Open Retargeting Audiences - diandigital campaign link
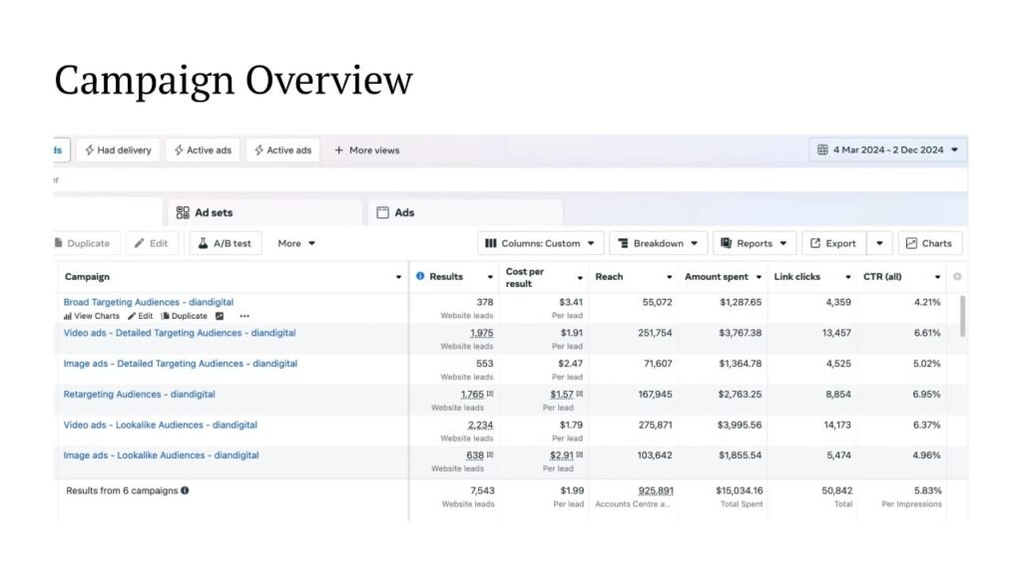Viewport: 1022px width, 574px height. (x=139, y=395)
